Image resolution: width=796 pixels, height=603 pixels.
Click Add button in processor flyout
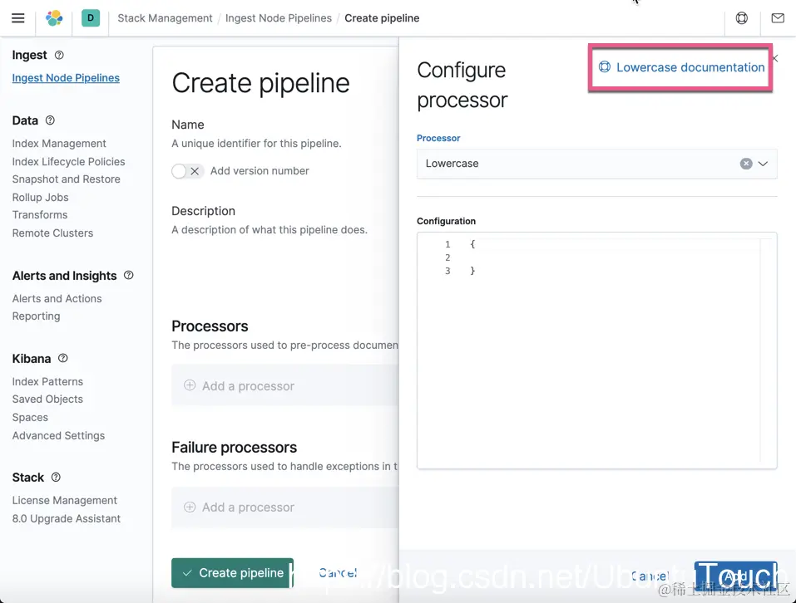(735, 576)
